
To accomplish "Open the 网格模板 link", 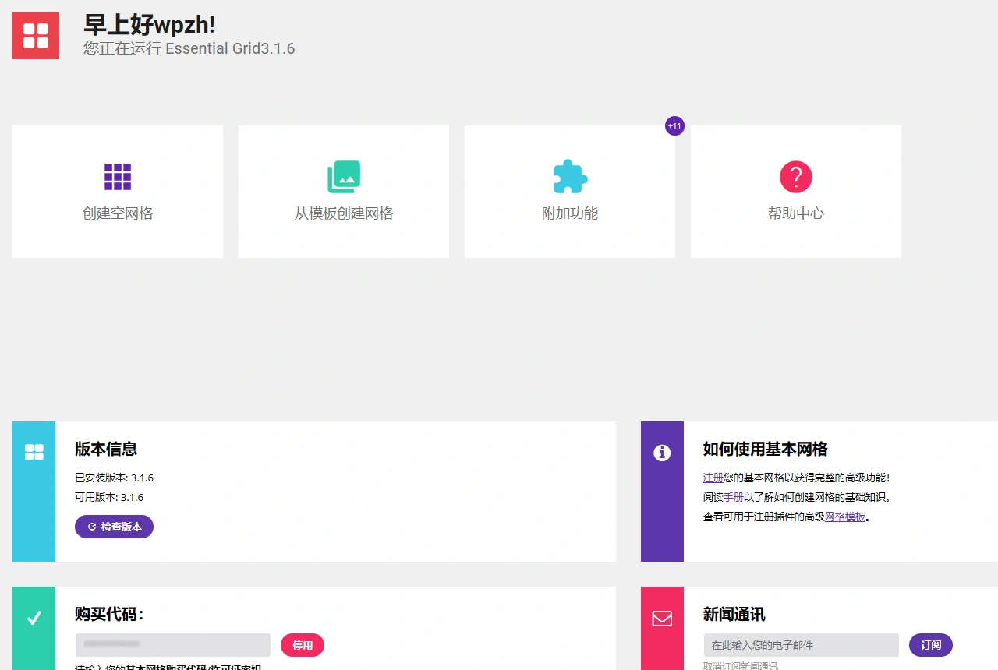I will tap(846, 516).
